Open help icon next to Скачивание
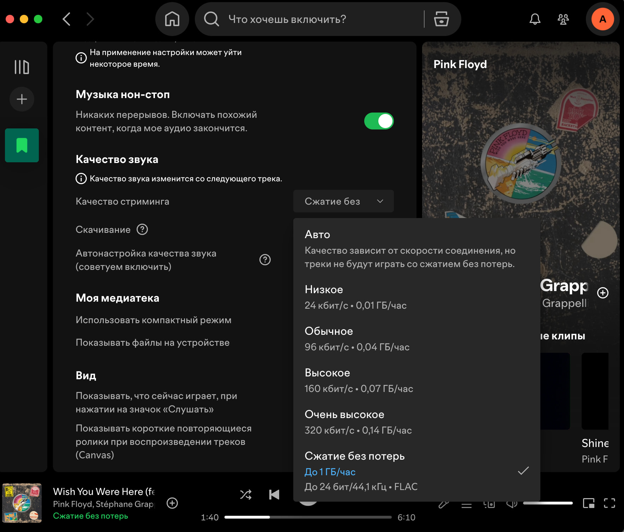Screen dimensions: 624x532 pos(142,230)
